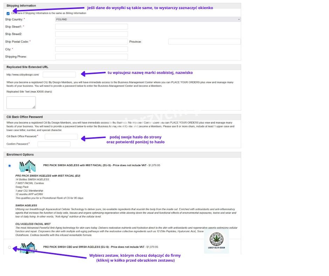This screenshot has height=276, width=329.
Task: Open the Ship Country dropdown showing POLAND
Action: 148,19
